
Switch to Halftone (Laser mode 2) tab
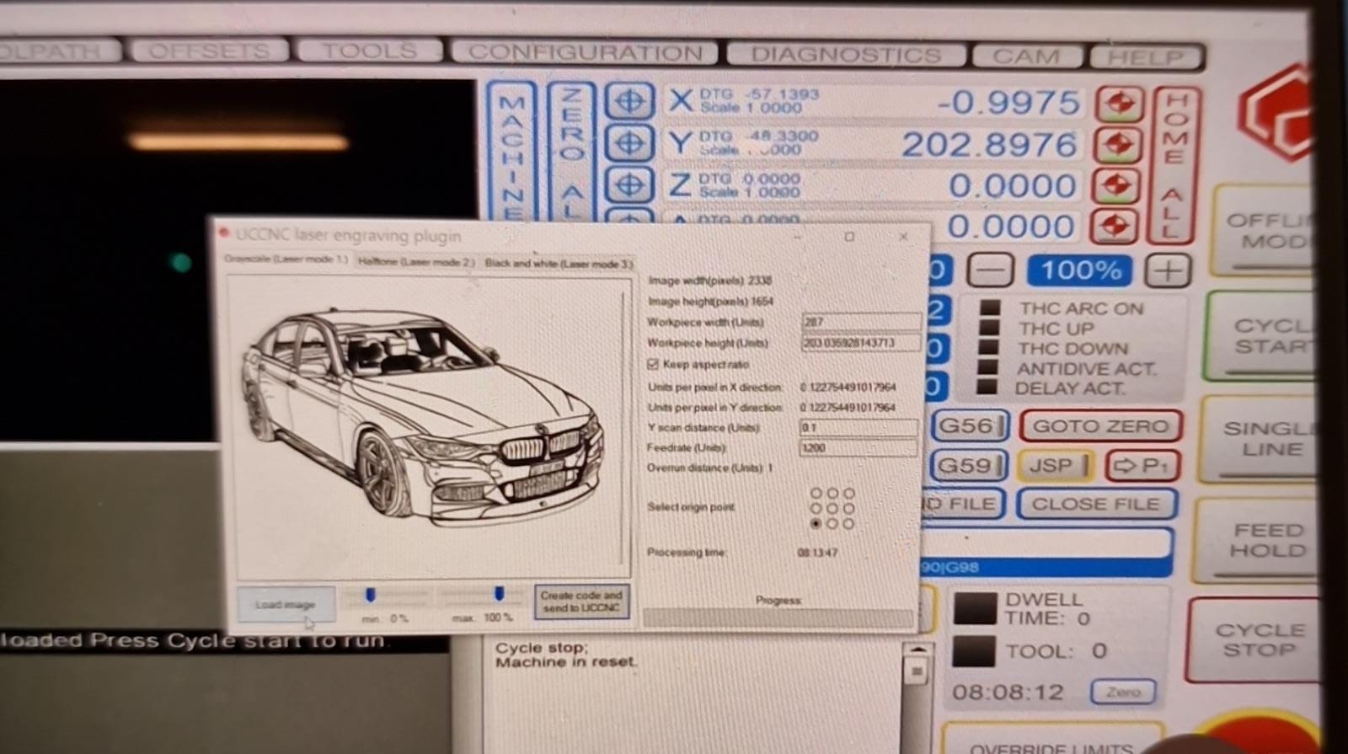click(416, 261)
